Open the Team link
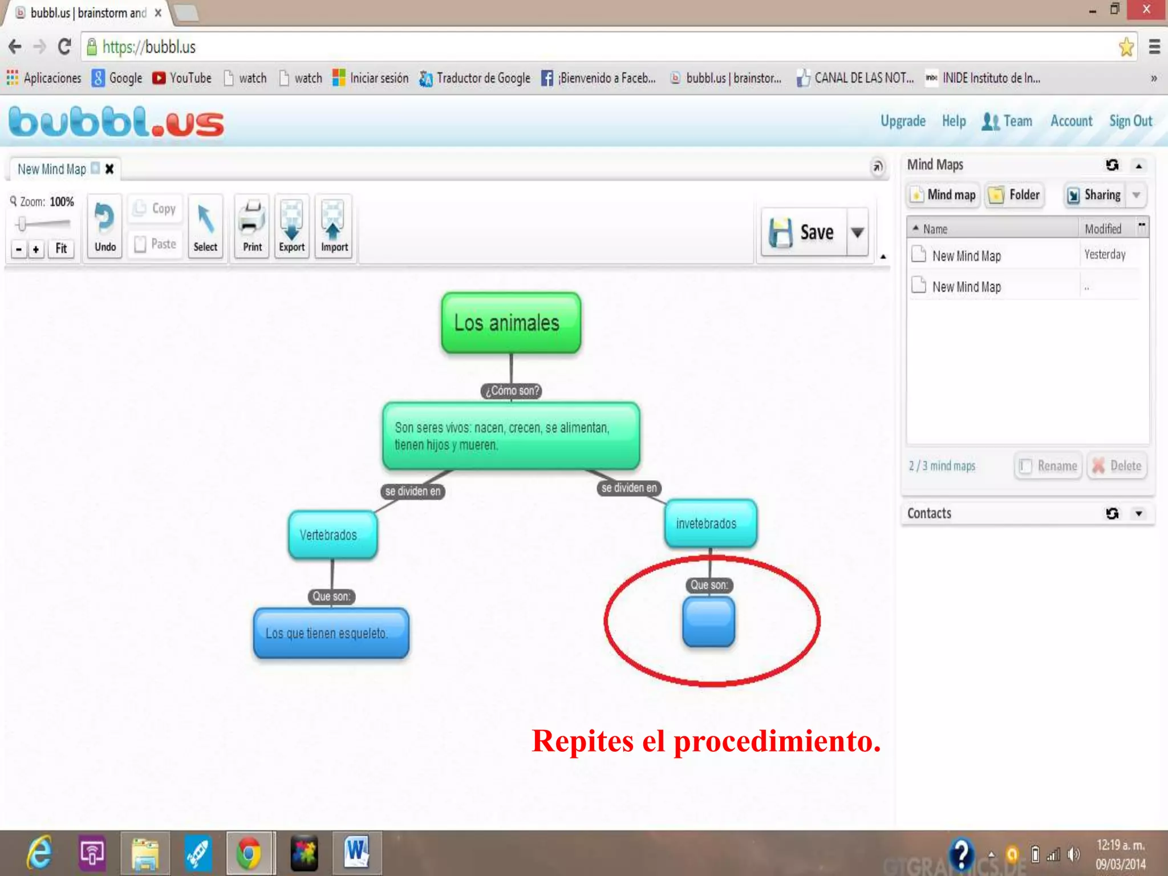The width and height of the screenshot is (1168, 876). pos(1007,121)
